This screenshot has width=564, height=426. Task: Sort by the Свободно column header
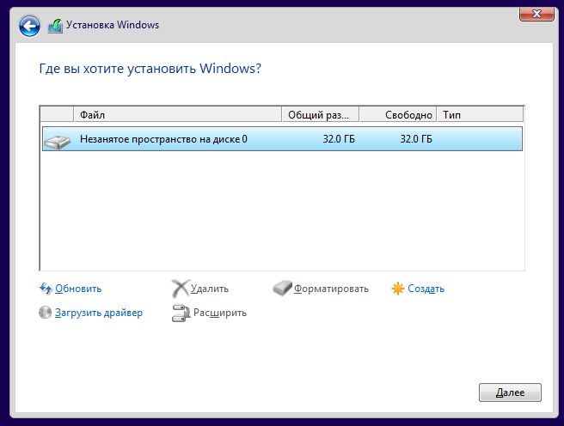coord(398,114)
